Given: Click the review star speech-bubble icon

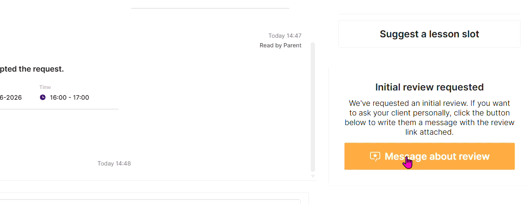Looking at the screenshot, I should (375, 156).
